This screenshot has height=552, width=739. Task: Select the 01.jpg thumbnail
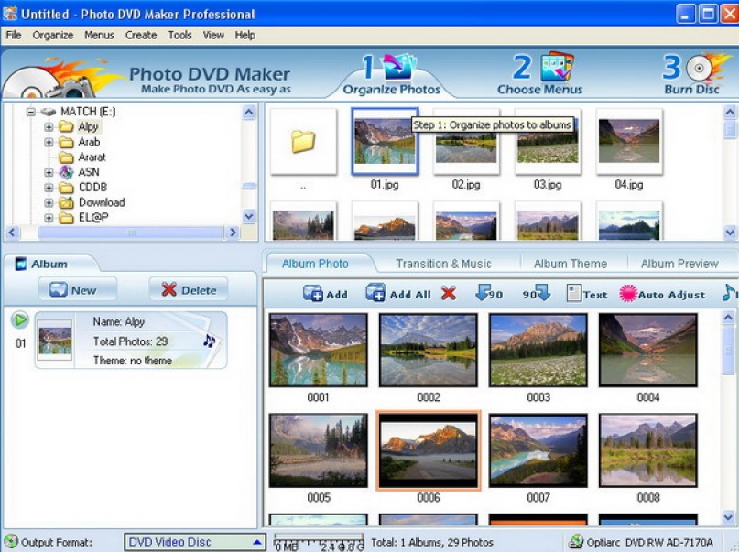pyautogui.click(x=385, y=141)
